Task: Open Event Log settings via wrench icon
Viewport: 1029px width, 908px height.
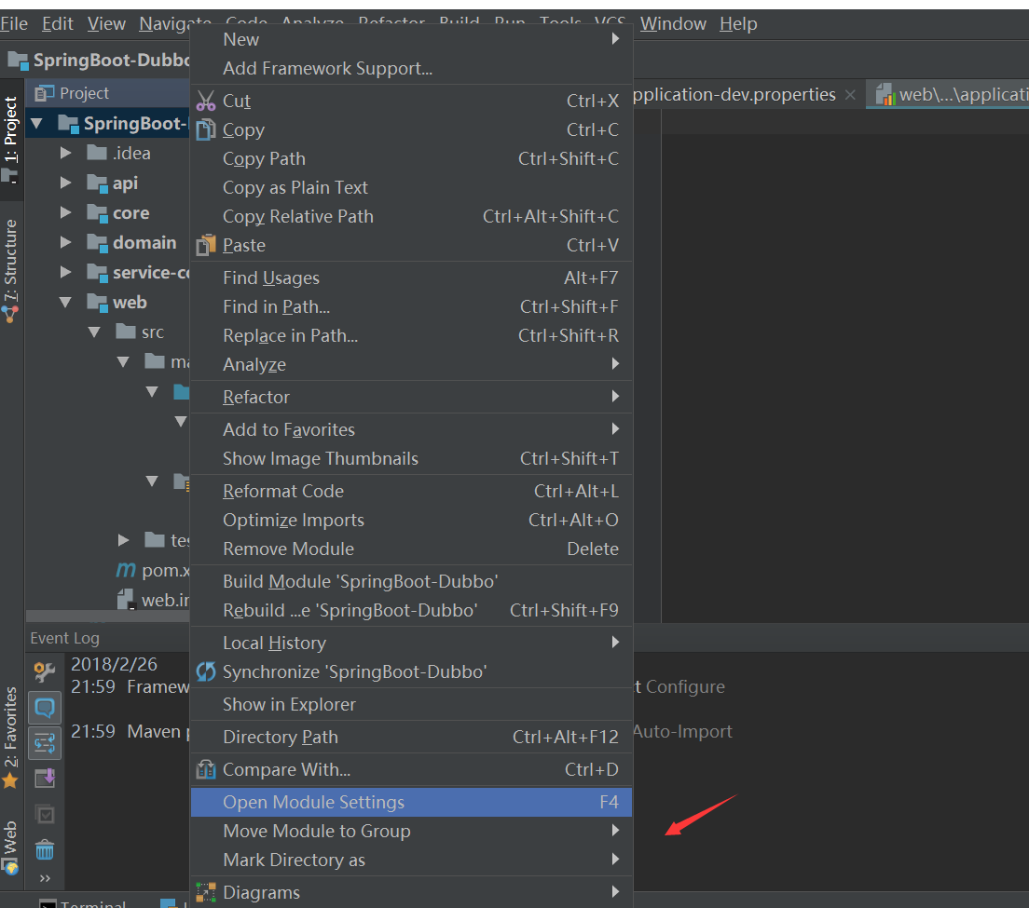Action: pyautogui.click(x=44, y=670)
